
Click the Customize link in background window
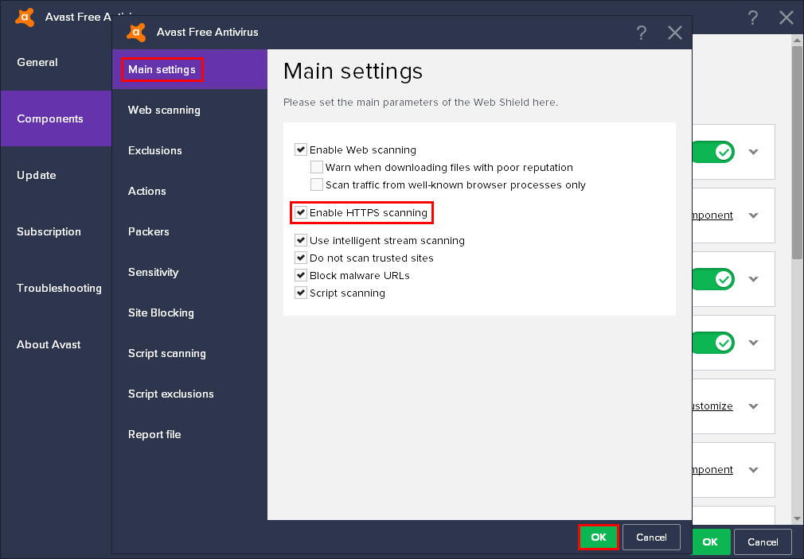712,406
